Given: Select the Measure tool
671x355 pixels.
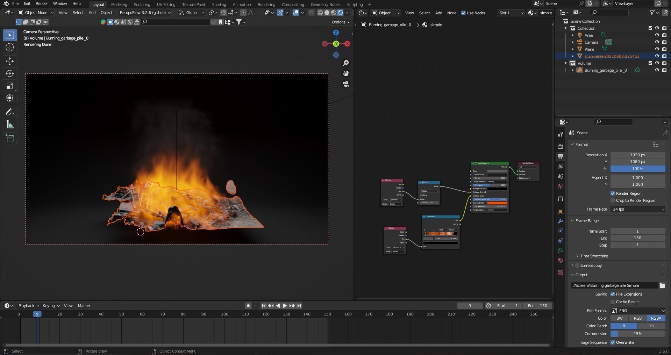Looking at the screenshot, I should click(x=10, y=125).
